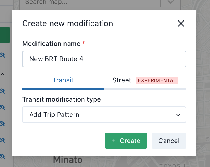Toggle first eye icon below the collapse chevron
210x167 pixels.
click(x=2, y=91)
